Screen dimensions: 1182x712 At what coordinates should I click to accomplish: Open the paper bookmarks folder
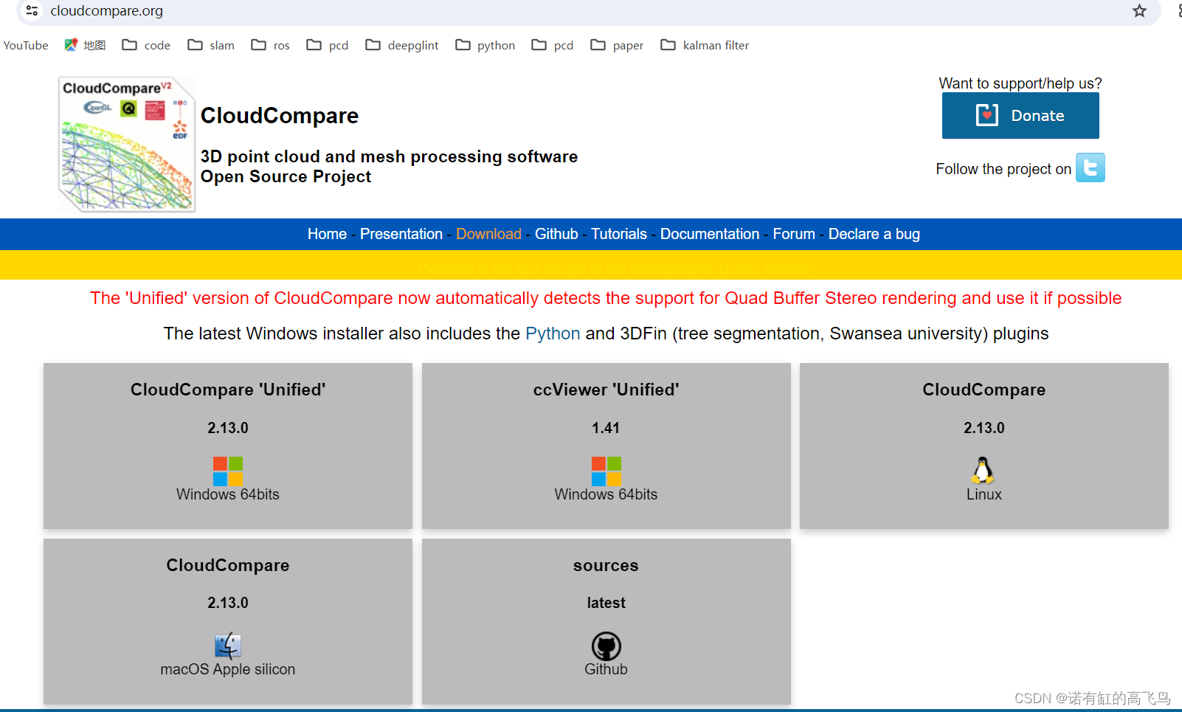coord(617,45)
